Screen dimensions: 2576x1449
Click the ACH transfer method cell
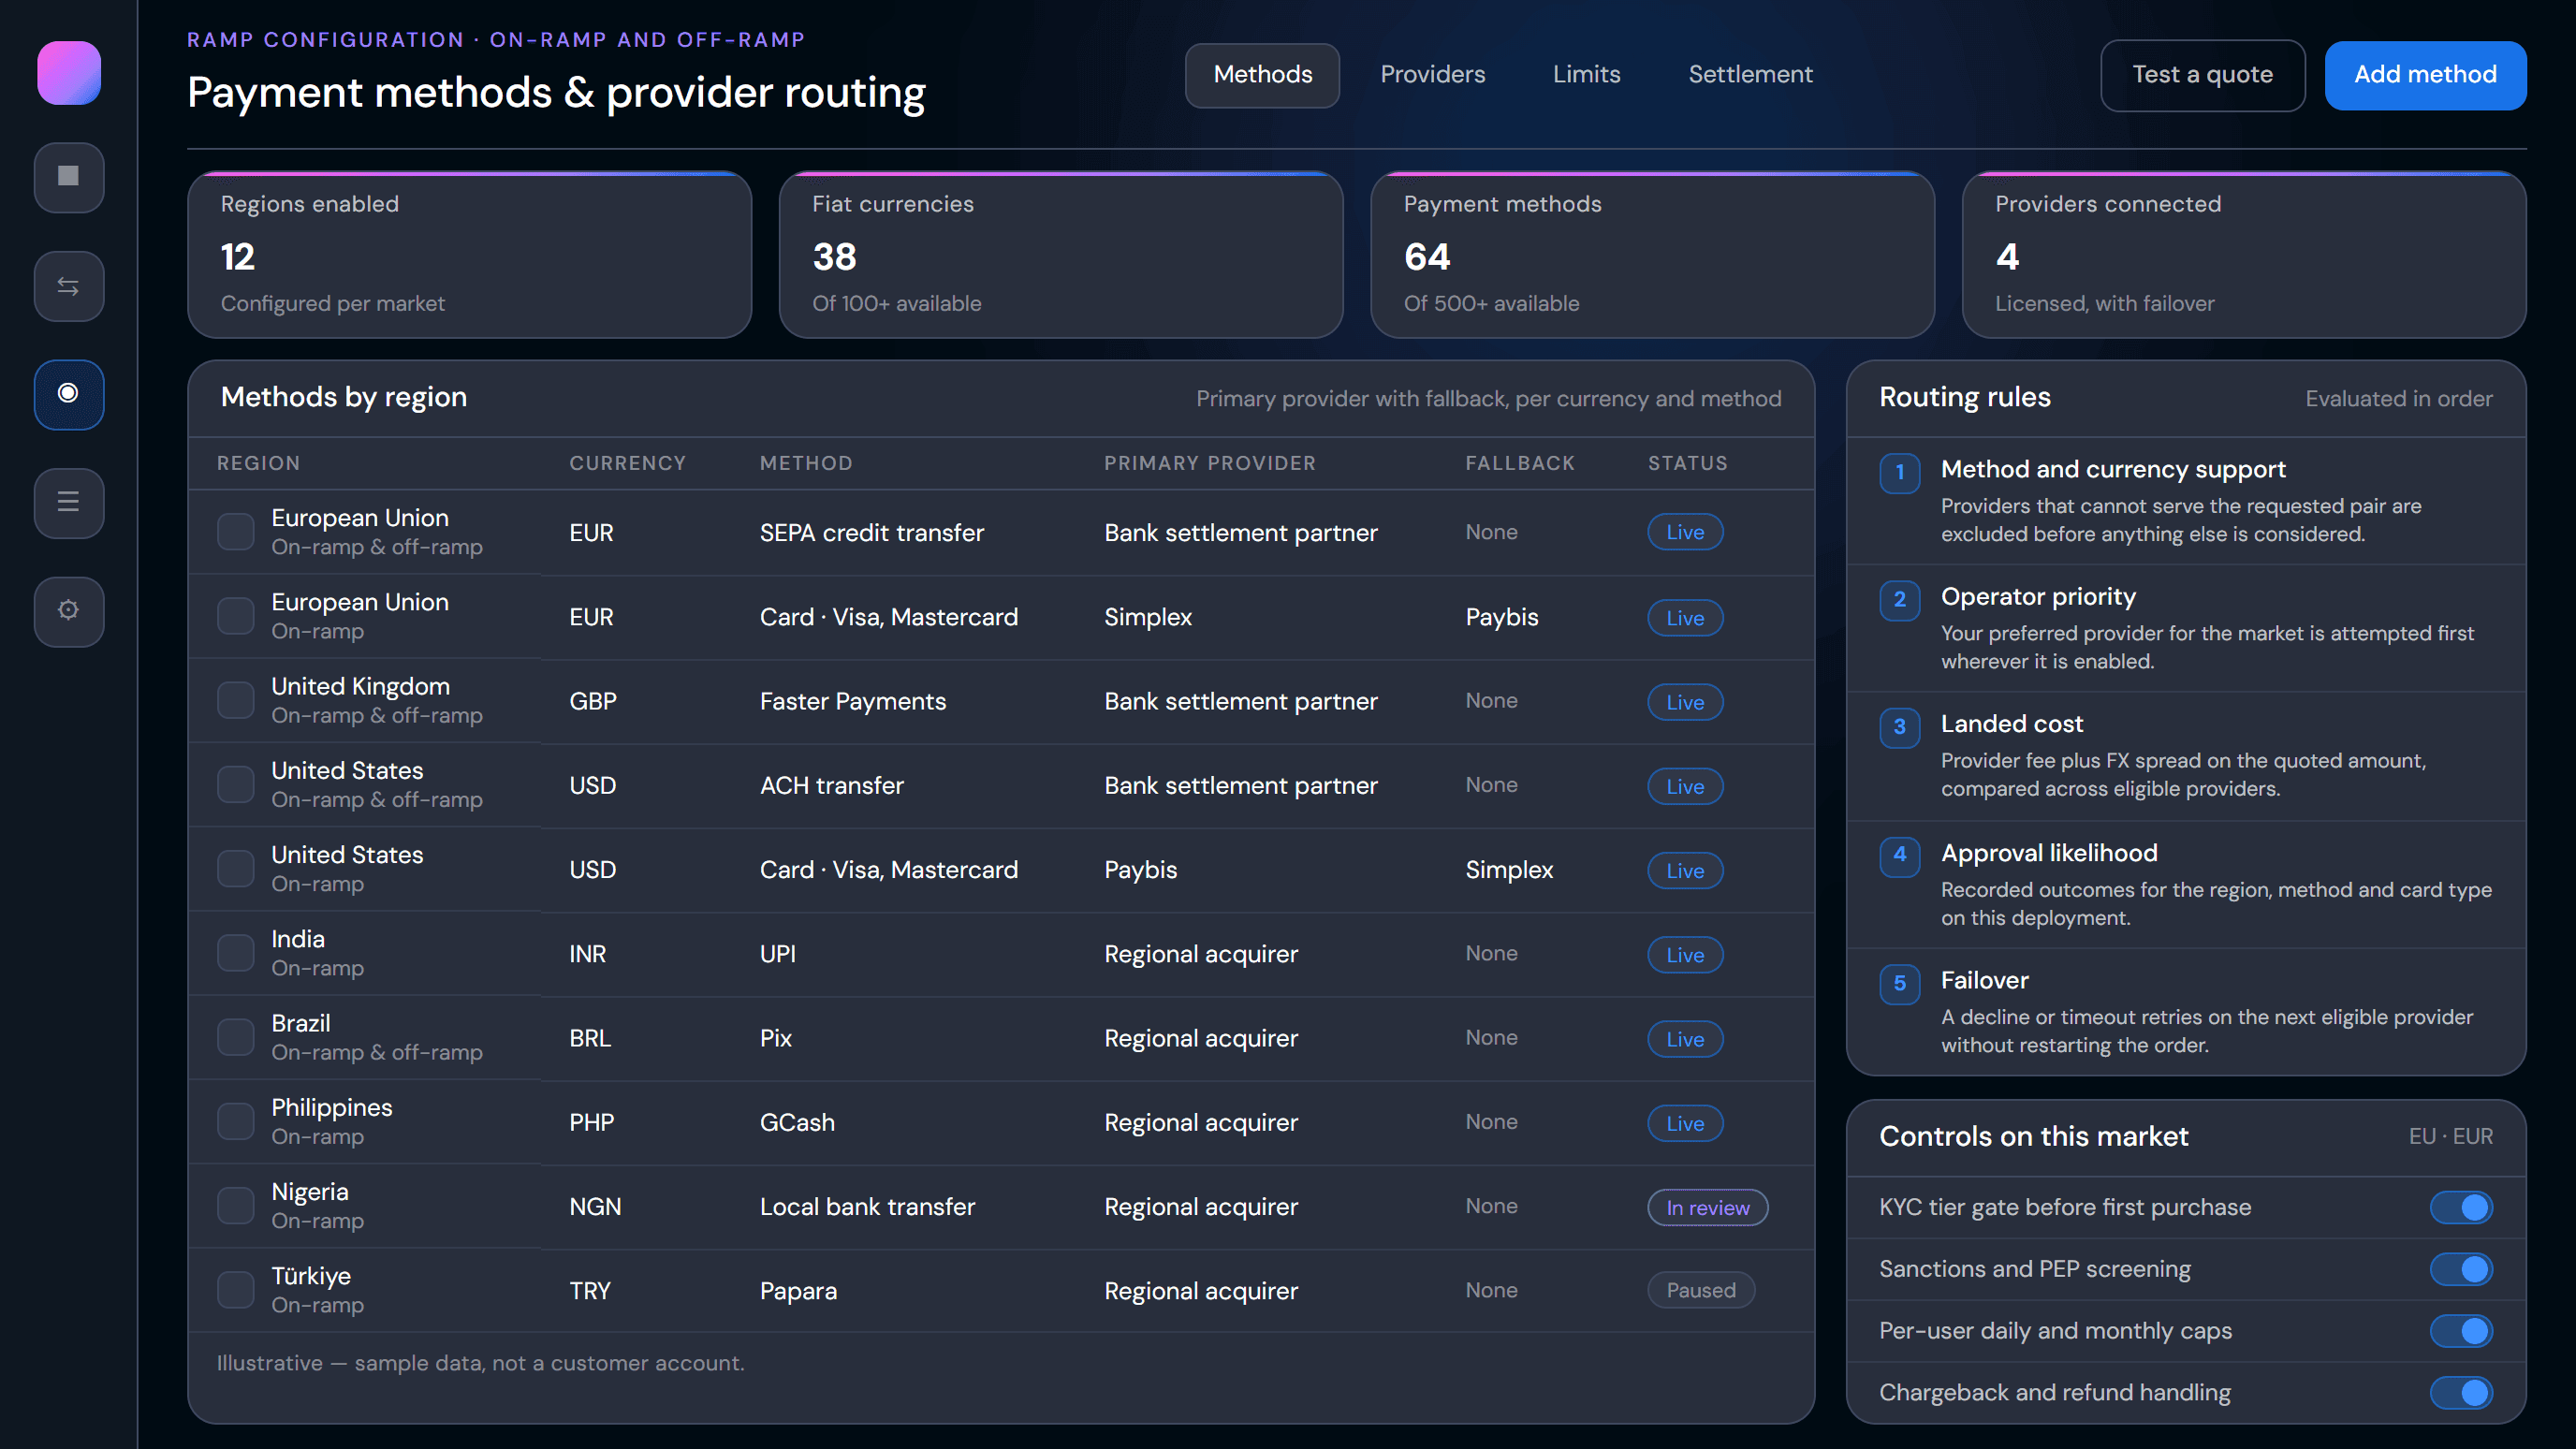coord(831,786)
